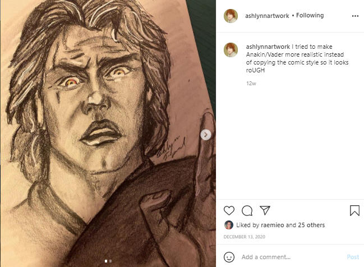This screenshot has width=364, height=267.
Task: Share the post via paper plane icon
Action: [265, 210]
